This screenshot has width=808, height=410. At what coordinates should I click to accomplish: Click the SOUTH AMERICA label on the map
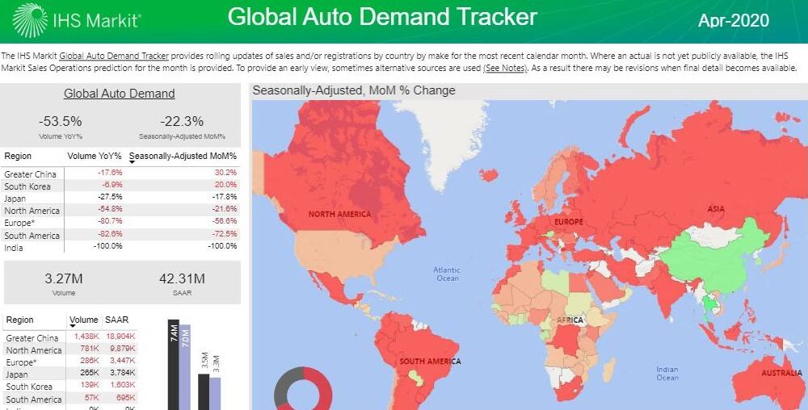430,361
